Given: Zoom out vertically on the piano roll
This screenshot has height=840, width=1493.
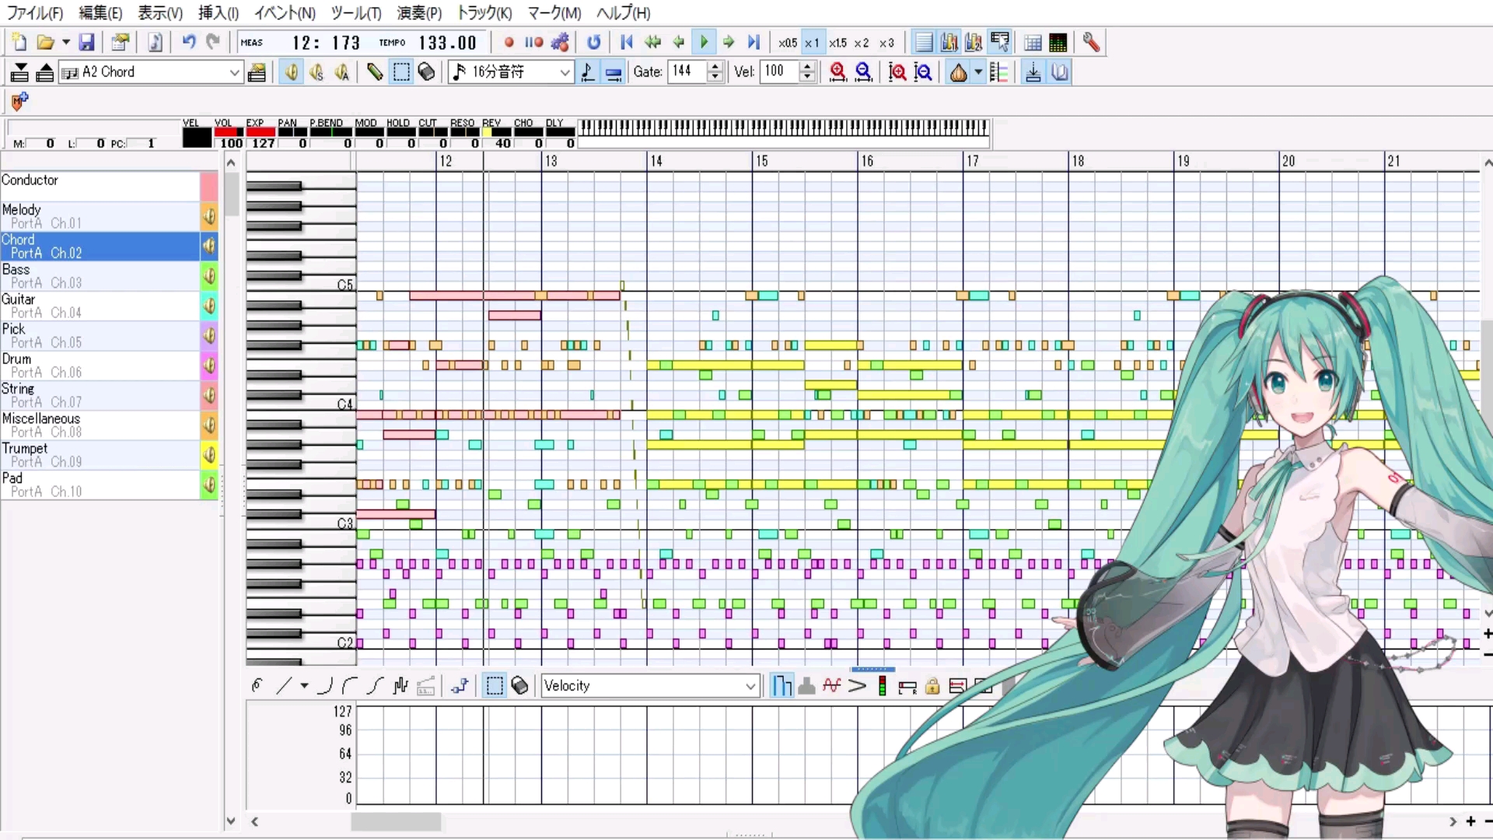Looking at the screenshot, I should coord(923,72).
